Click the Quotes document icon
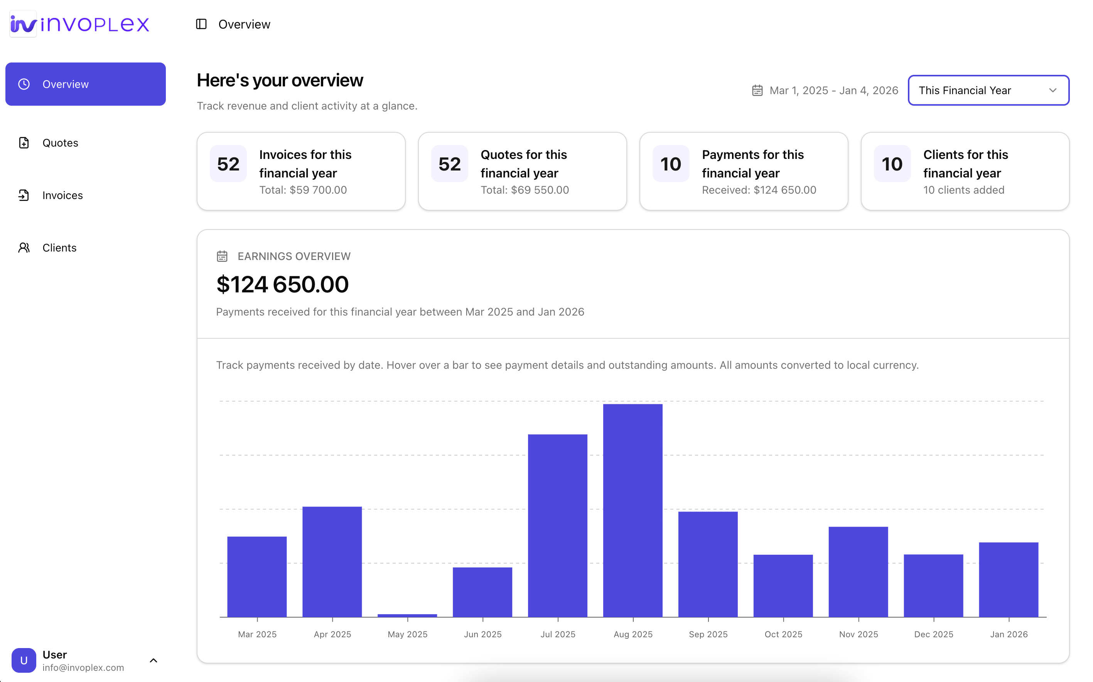 point(24,143)
